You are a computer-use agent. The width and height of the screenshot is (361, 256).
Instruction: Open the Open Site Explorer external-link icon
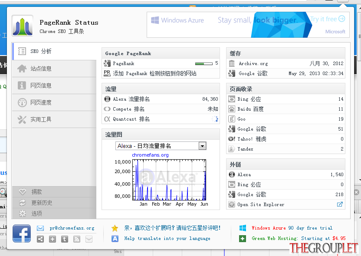point(340,204)
